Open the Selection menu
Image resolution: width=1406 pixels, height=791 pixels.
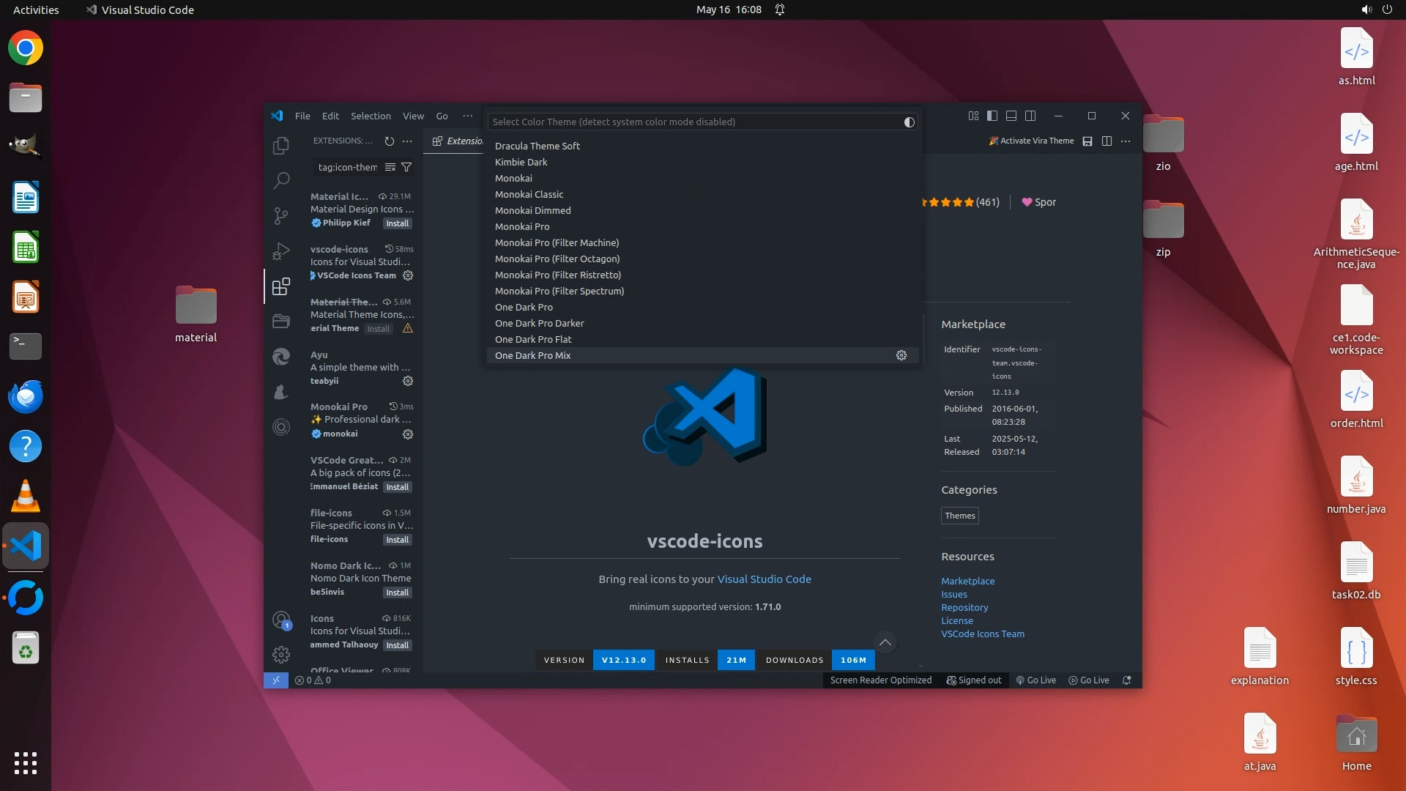click(371, 116)
